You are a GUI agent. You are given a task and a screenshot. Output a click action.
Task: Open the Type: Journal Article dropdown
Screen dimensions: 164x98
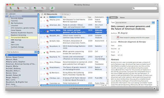(x=135, y=22)
